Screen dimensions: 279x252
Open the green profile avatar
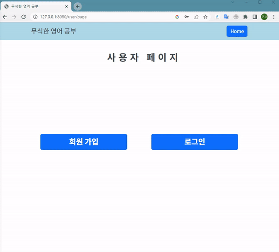click(264, 17)
